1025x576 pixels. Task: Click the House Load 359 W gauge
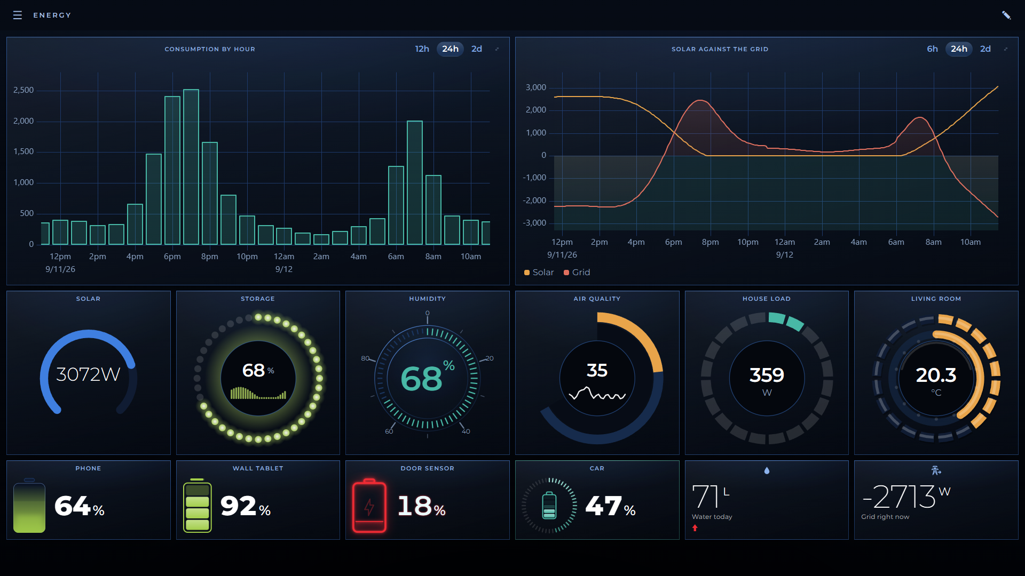tap(767, 378)
